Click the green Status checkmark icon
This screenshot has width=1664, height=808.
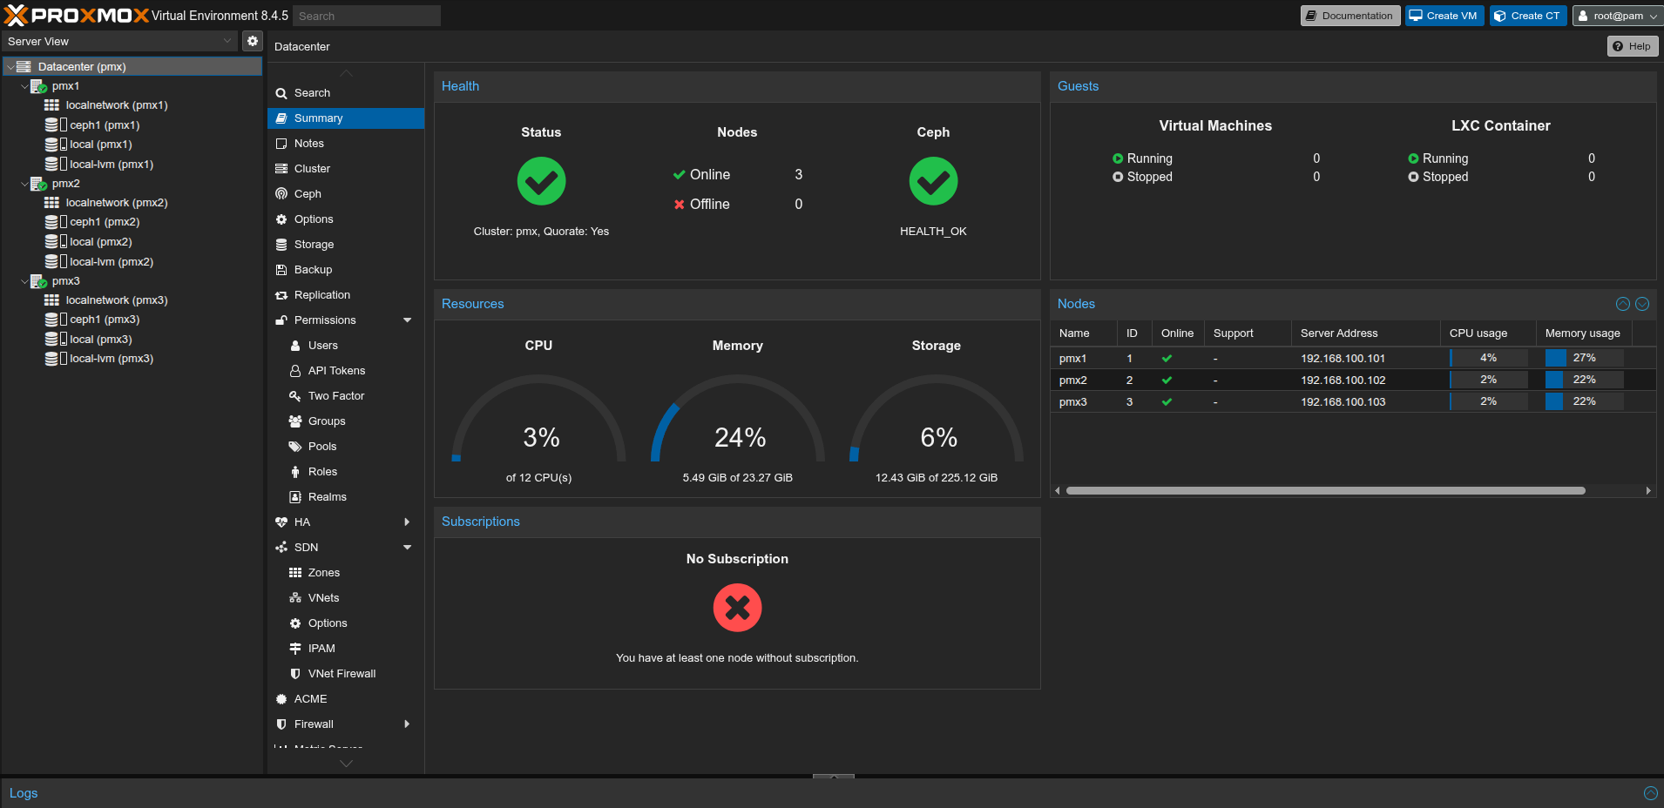pos(541,181)
